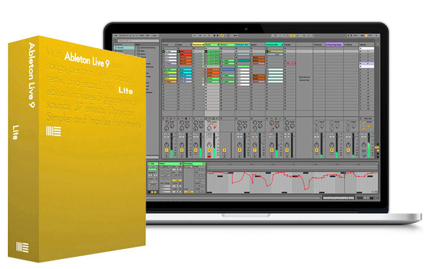Solo the Drums track
The image size is (430, 269).
click(x=166, y=154)
